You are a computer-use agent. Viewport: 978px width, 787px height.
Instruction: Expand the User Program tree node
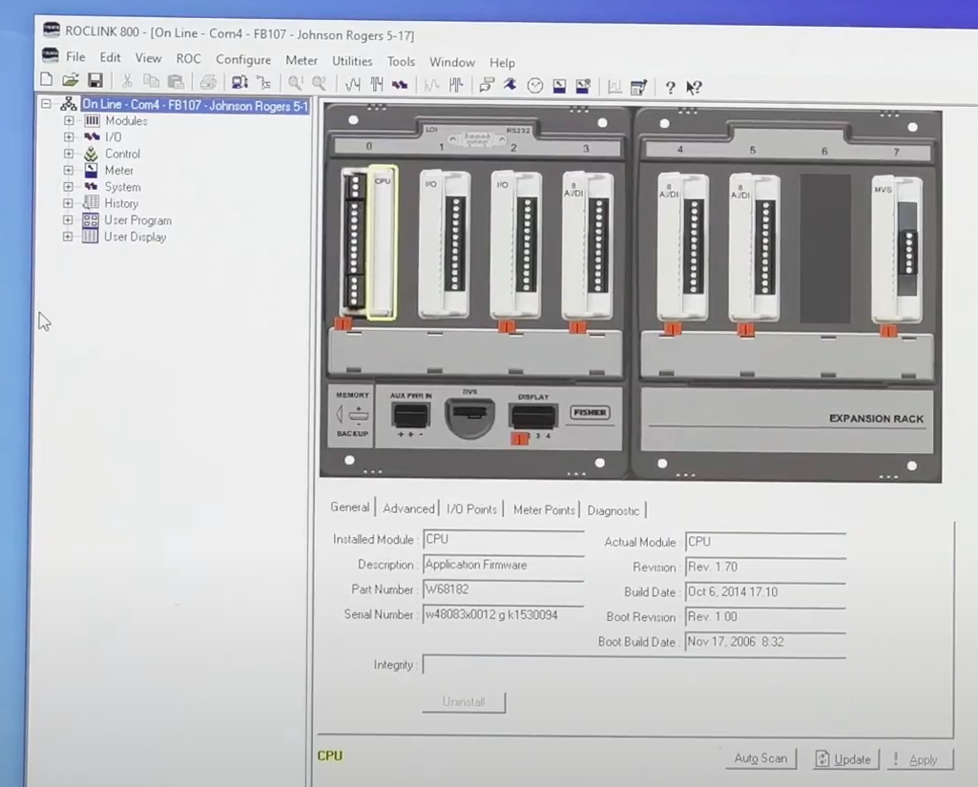69,220
